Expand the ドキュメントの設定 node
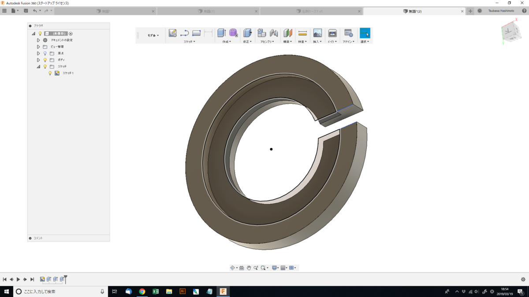 38,40
